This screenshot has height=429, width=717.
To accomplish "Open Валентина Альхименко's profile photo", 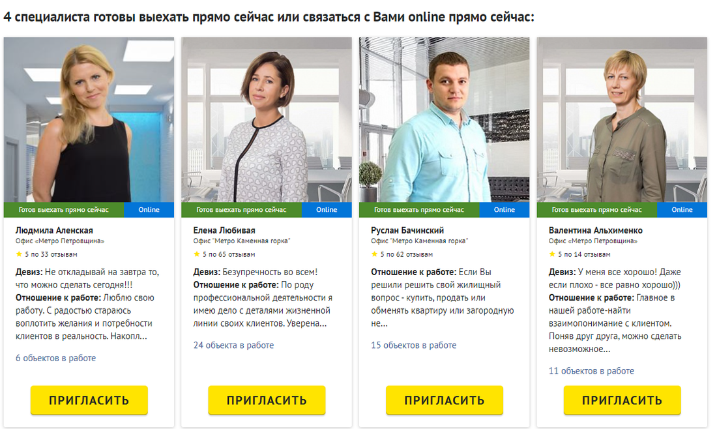I will click(622, 120).
